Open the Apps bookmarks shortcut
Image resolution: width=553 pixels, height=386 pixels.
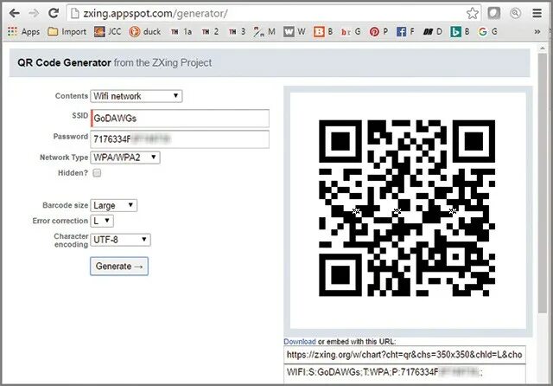click(23, 32)
